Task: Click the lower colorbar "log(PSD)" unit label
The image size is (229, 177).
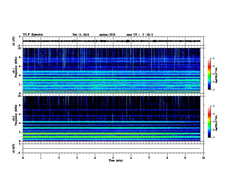Action: 216,123
